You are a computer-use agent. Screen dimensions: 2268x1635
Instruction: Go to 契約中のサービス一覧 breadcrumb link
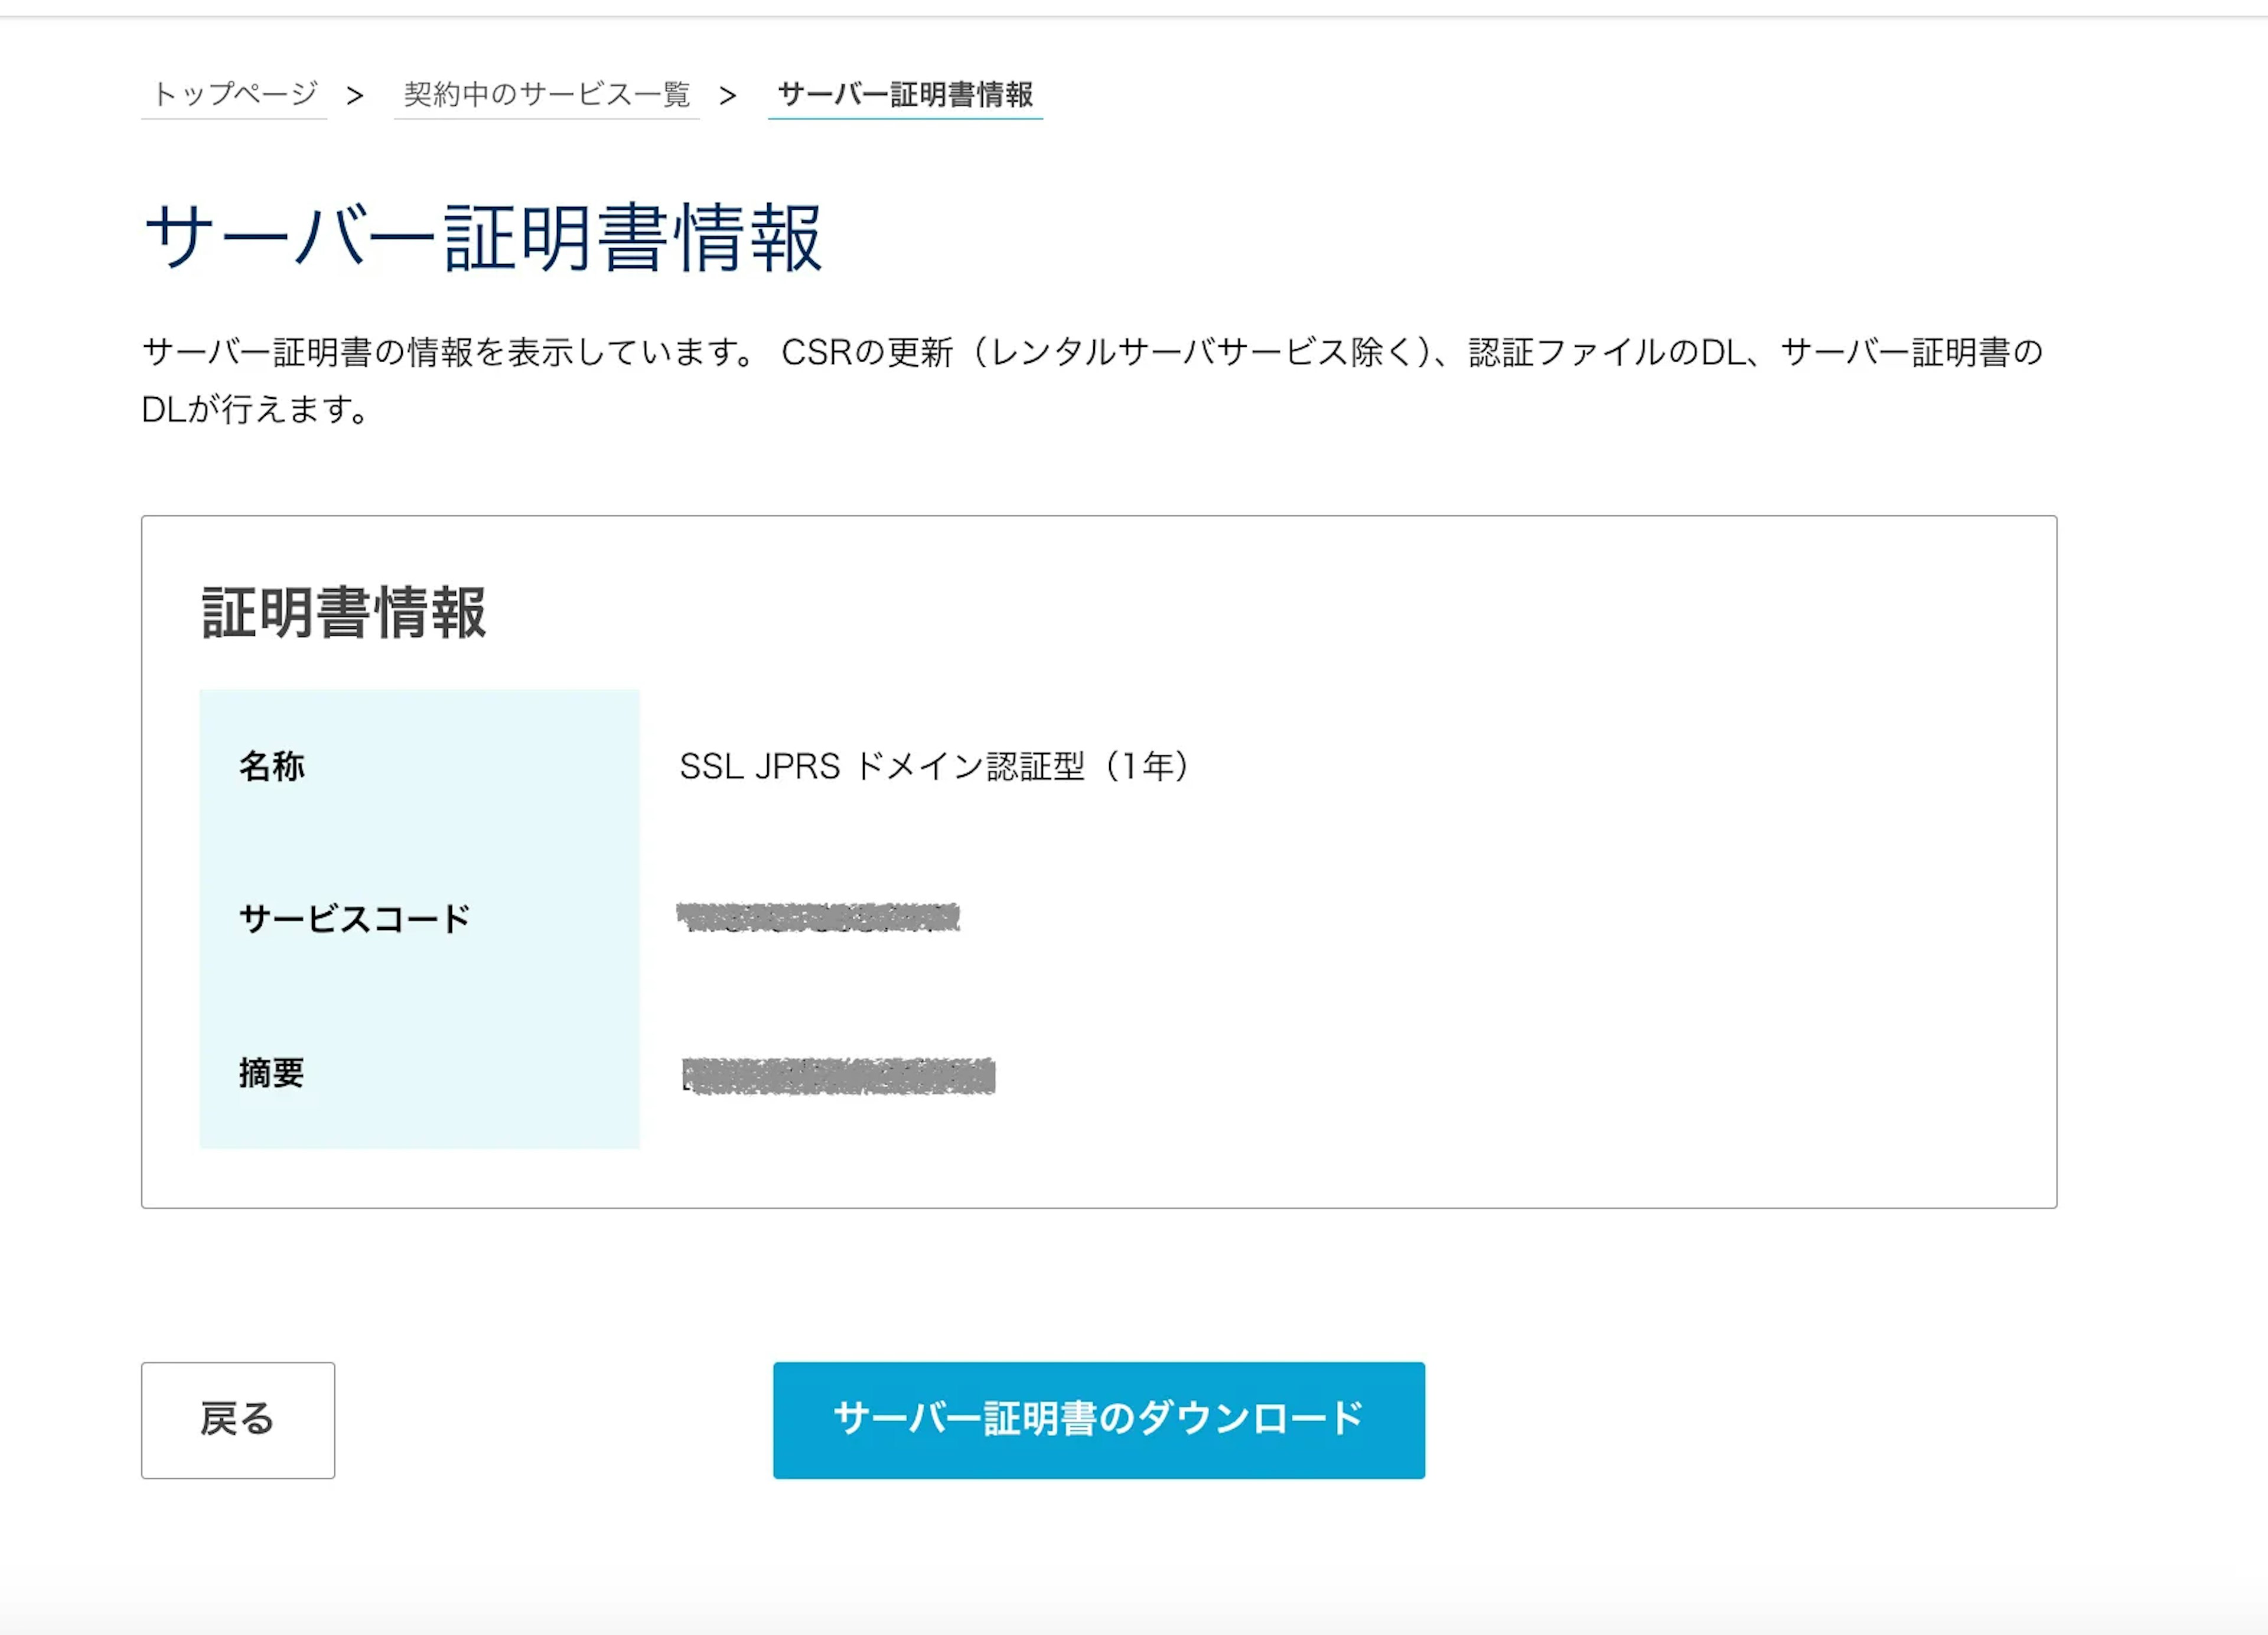coord(546,94)
